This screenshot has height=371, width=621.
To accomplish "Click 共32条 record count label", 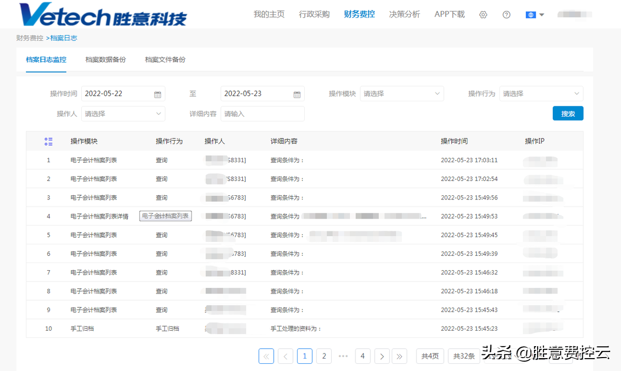I will tap(464, 356).
